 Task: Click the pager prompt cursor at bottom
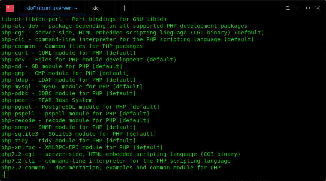click(x=6, y=174)
